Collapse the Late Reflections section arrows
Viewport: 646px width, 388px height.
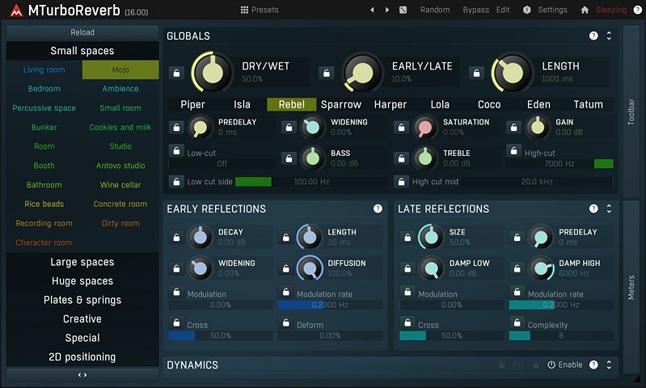pyautogui.click(x=609, y=209)
